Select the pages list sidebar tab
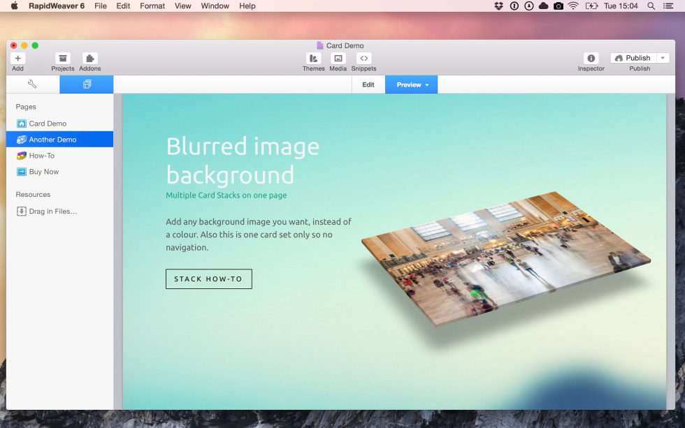Screen dimensions: 685x428 [87, 84]
